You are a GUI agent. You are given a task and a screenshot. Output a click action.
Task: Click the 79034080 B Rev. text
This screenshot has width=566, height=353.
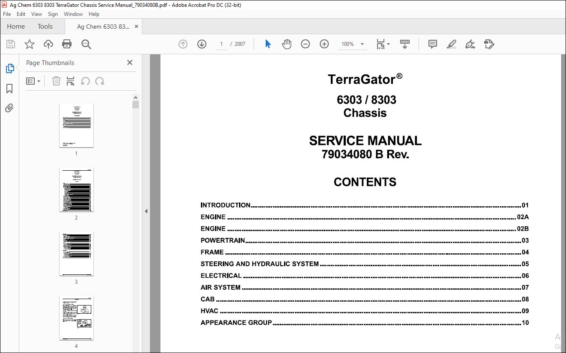coord(365,154)
